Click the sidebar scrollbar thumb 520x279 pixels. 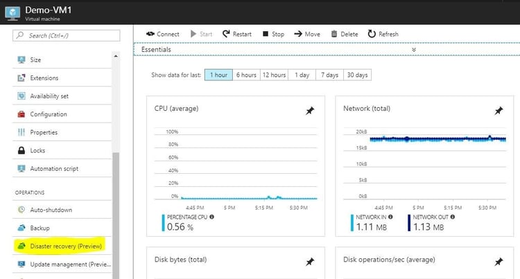tap(116, 215)
